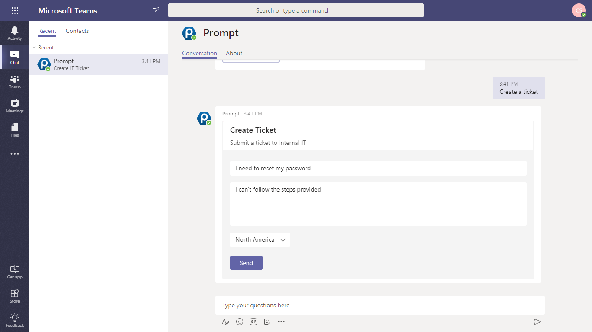Click the 3:41 PM timestamp in the chat list
592x332 pixels.
coord(151,61)
